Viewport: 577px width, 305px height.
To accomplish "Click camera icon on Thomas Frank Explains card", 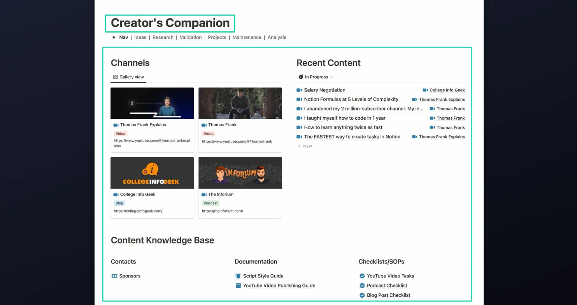I will [116, 125].
